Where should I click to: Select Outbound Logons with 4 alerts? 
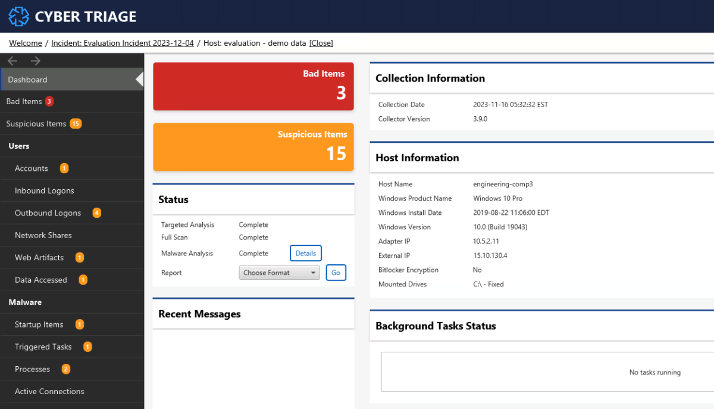point(48,213)
